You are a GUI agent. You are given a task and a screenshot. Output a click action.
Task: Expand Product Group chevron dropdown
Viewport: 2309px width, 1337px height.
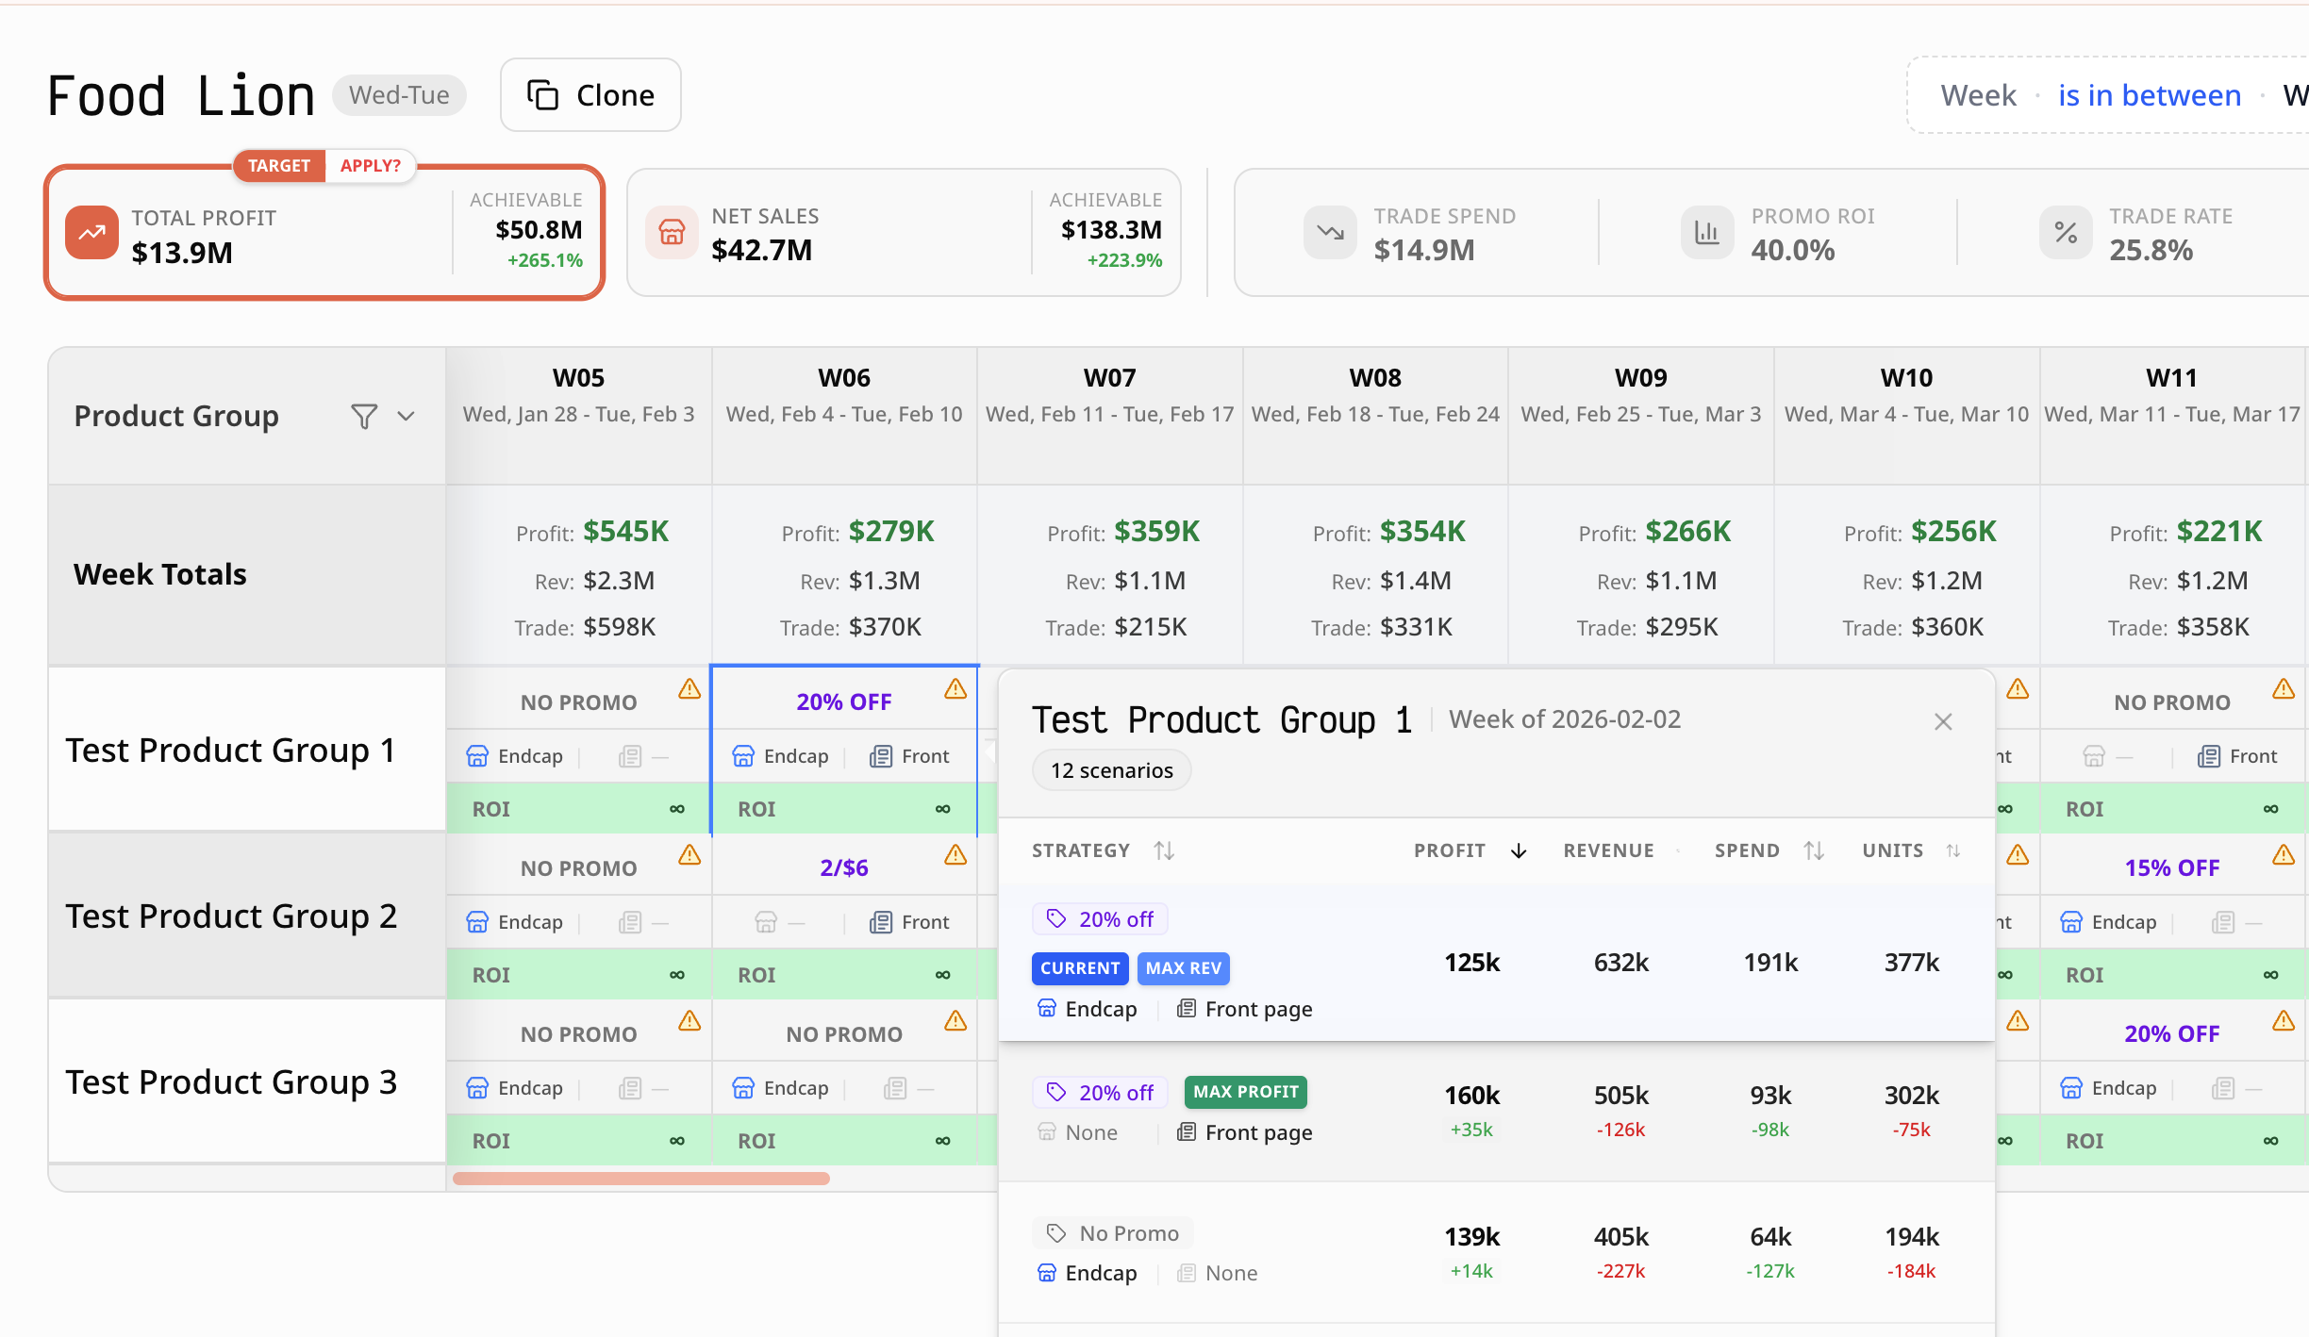407,416
